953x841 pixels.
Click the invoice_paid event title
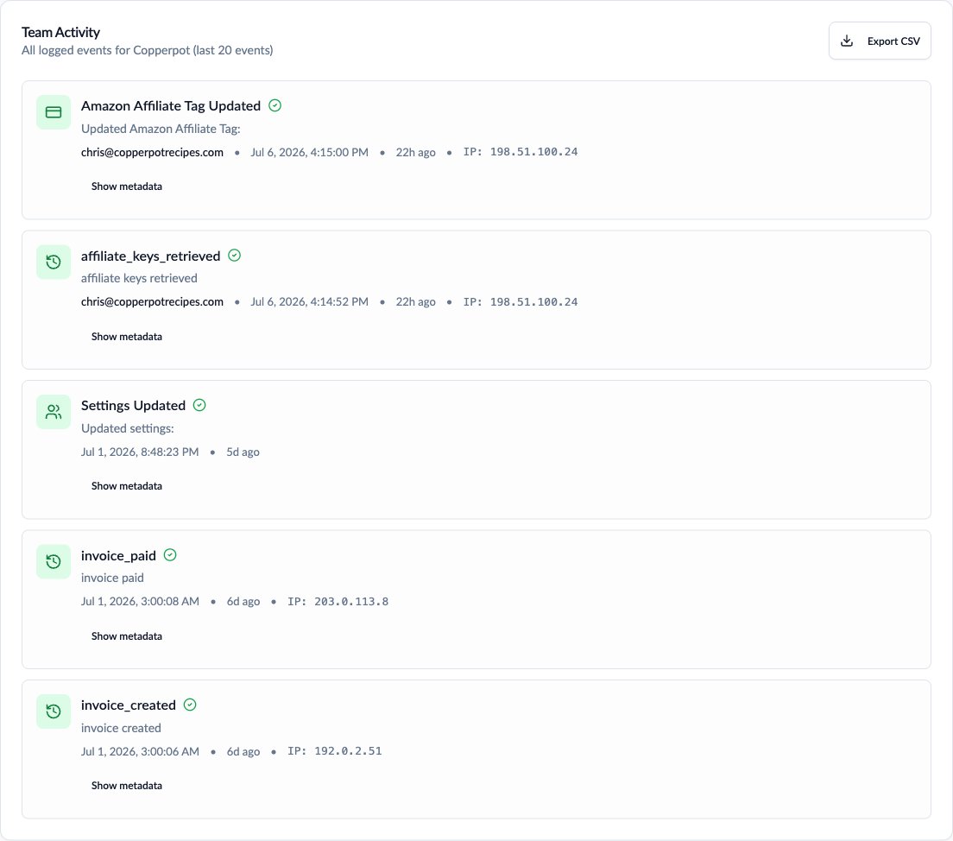118,556
